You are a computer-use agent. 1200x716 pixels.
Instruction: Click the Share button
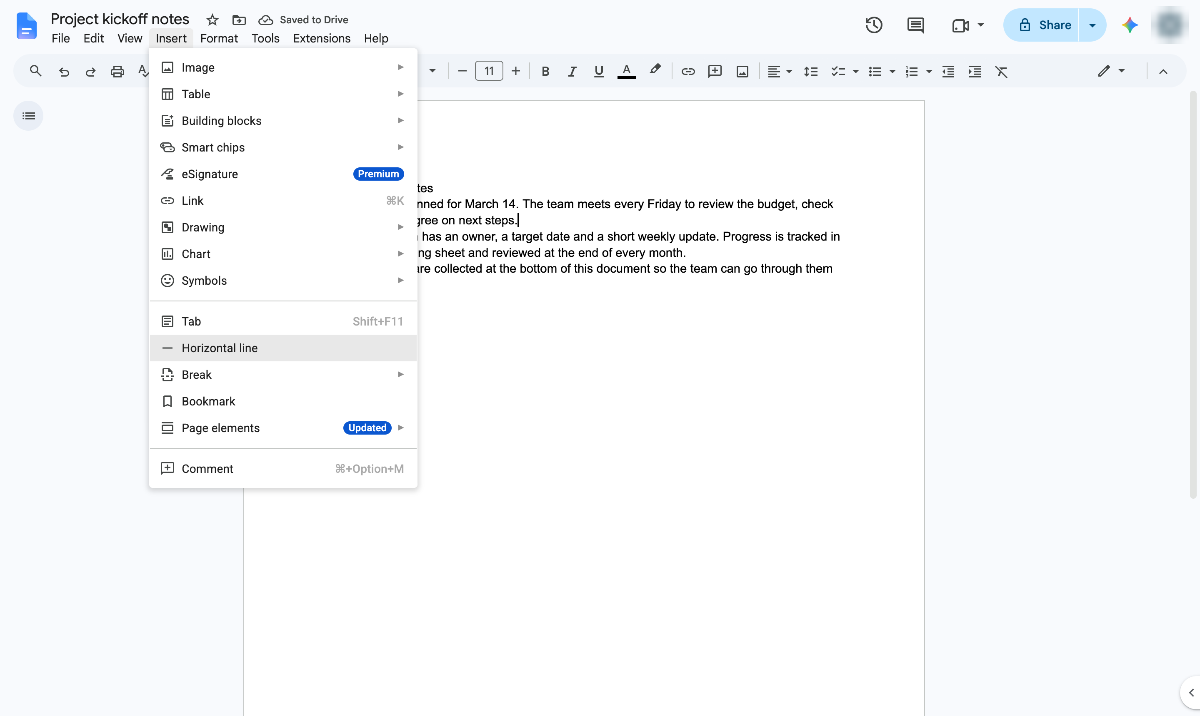[1042, 25]
